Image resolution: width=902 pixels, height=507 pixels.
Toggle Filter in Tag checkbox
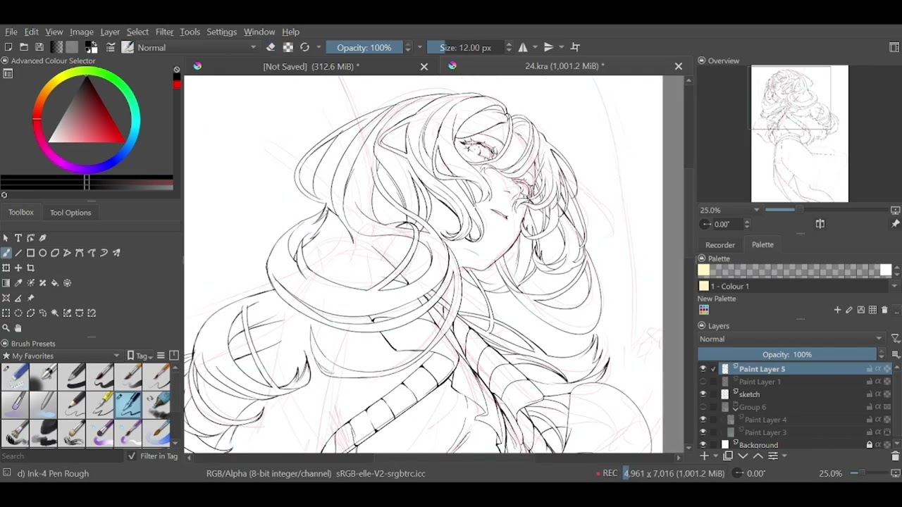point(131,456)
